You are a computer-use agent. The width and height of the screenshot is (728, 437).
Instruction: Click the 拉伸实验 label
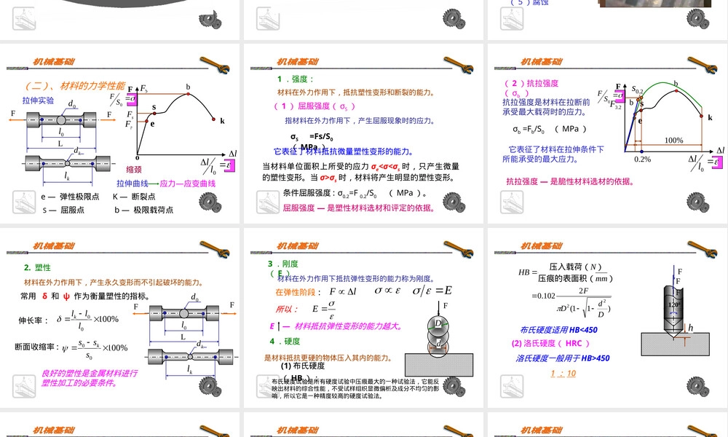pyautogui.click(x=38, y=101)
